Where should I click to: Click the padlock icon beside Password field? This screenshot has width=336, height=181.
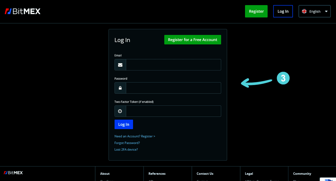(120, 88)
